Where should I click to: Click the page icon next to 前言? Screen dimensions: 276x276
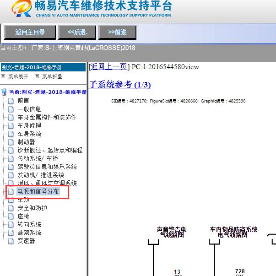(x=11, y=101)
